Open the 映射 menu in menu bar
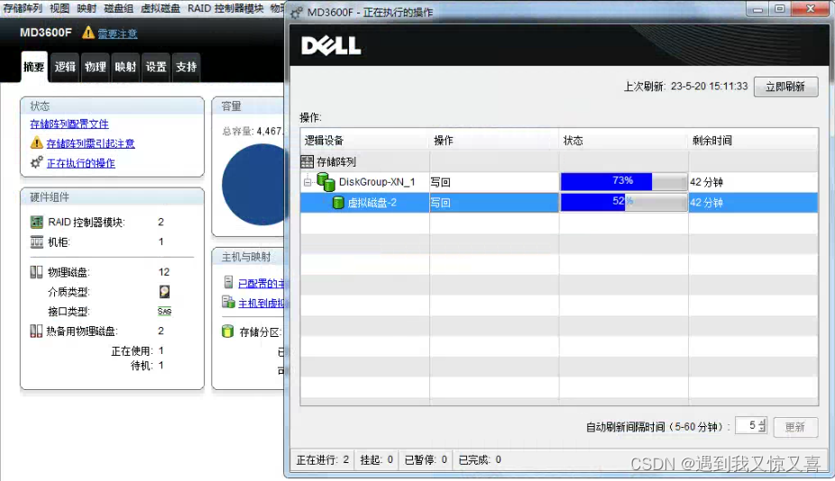The height and width of the screenshot is (481, 835). point(87,8)
